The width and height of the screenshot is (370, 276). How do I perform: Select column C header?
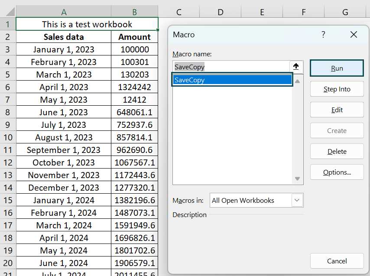pyautogui.click(x=179, y=12)
